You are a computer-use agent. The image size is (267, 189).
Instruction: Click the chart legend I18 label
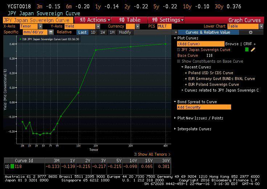coord(50,39)
